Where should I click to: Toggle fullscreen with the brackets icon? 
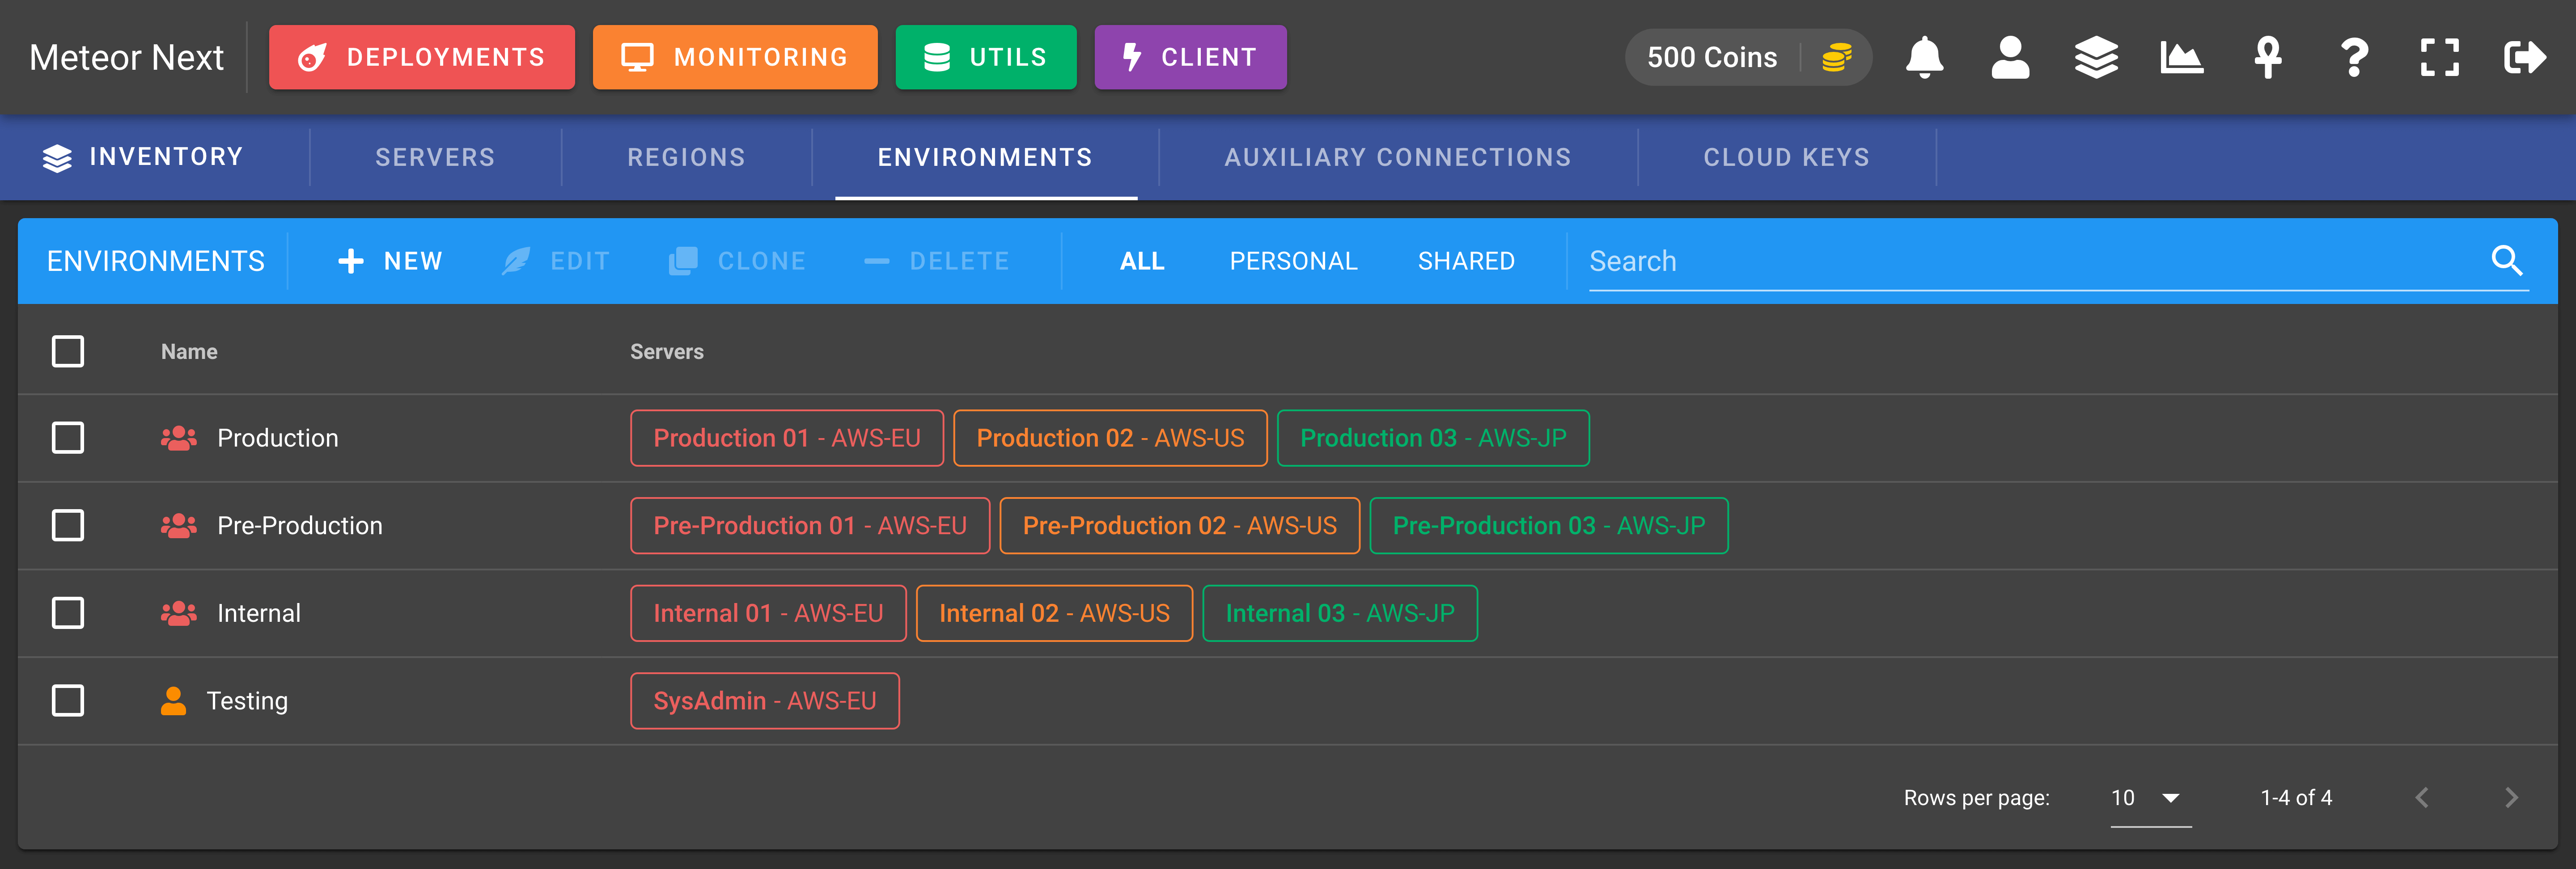[2440, 57]
